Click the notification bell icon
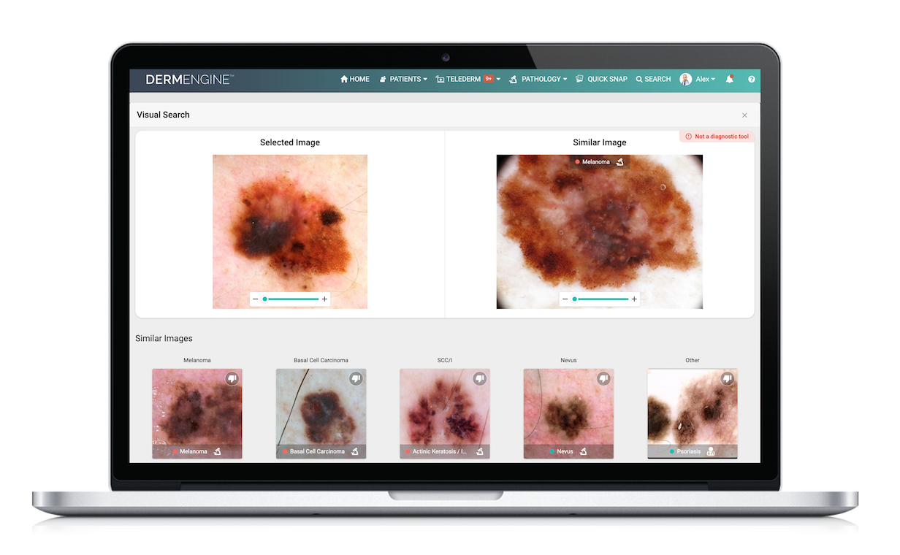This screenshot has height=555, width=900. pyautogui.click(x=729, y=79)
